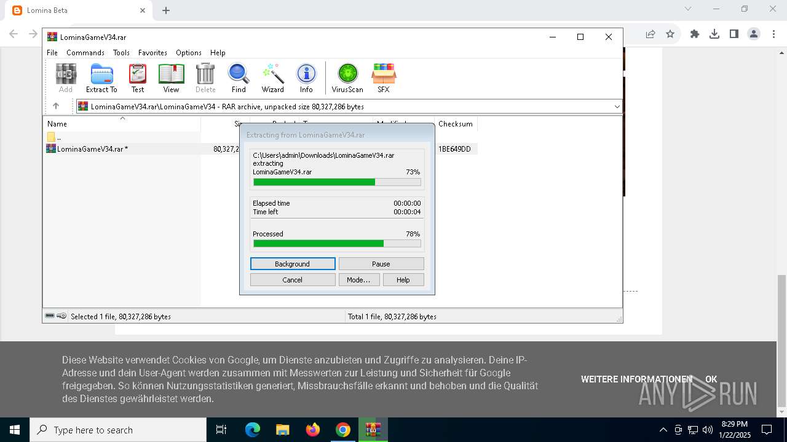This screenshot has height=442, width=787.
Task: Sort by the Checksum column header
Action: click(x=456, y=124)
